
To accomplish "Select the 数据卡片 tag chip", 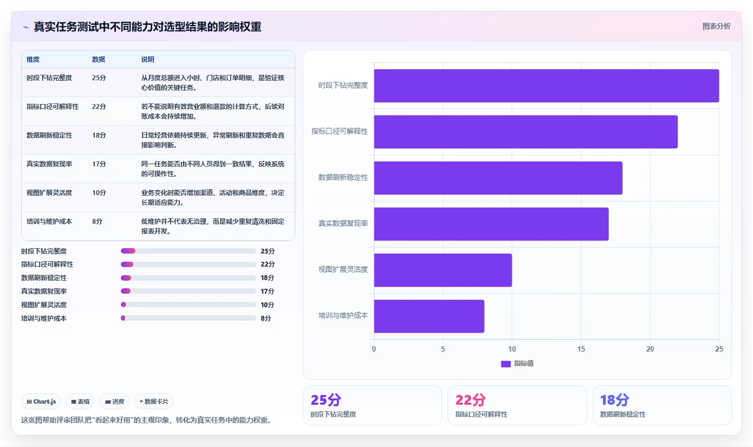I will point(154,401).
